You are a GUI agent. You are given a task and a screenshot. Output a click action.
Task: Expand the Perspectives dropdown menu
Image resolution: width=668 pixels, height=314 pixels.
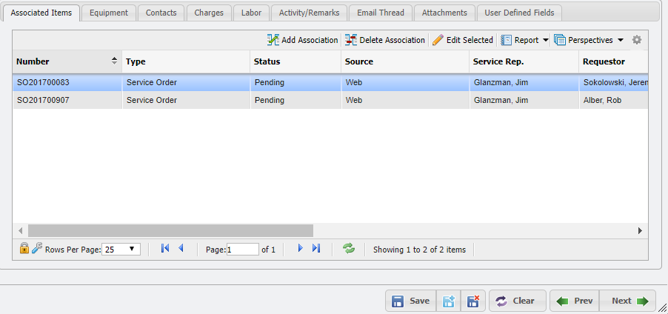click(621, 40)
